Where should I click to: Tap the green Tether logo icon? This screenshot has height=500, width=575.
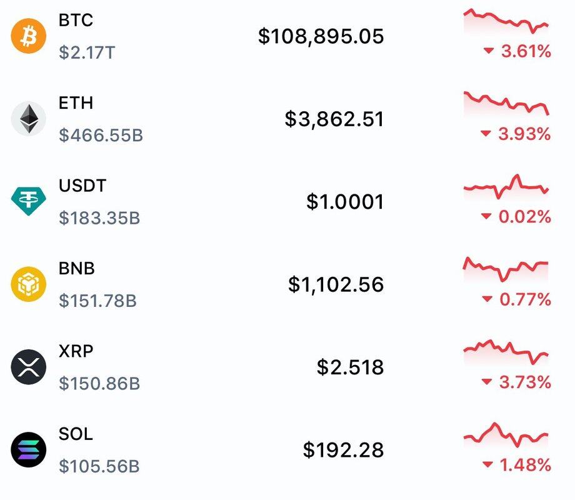click(29, 201)
